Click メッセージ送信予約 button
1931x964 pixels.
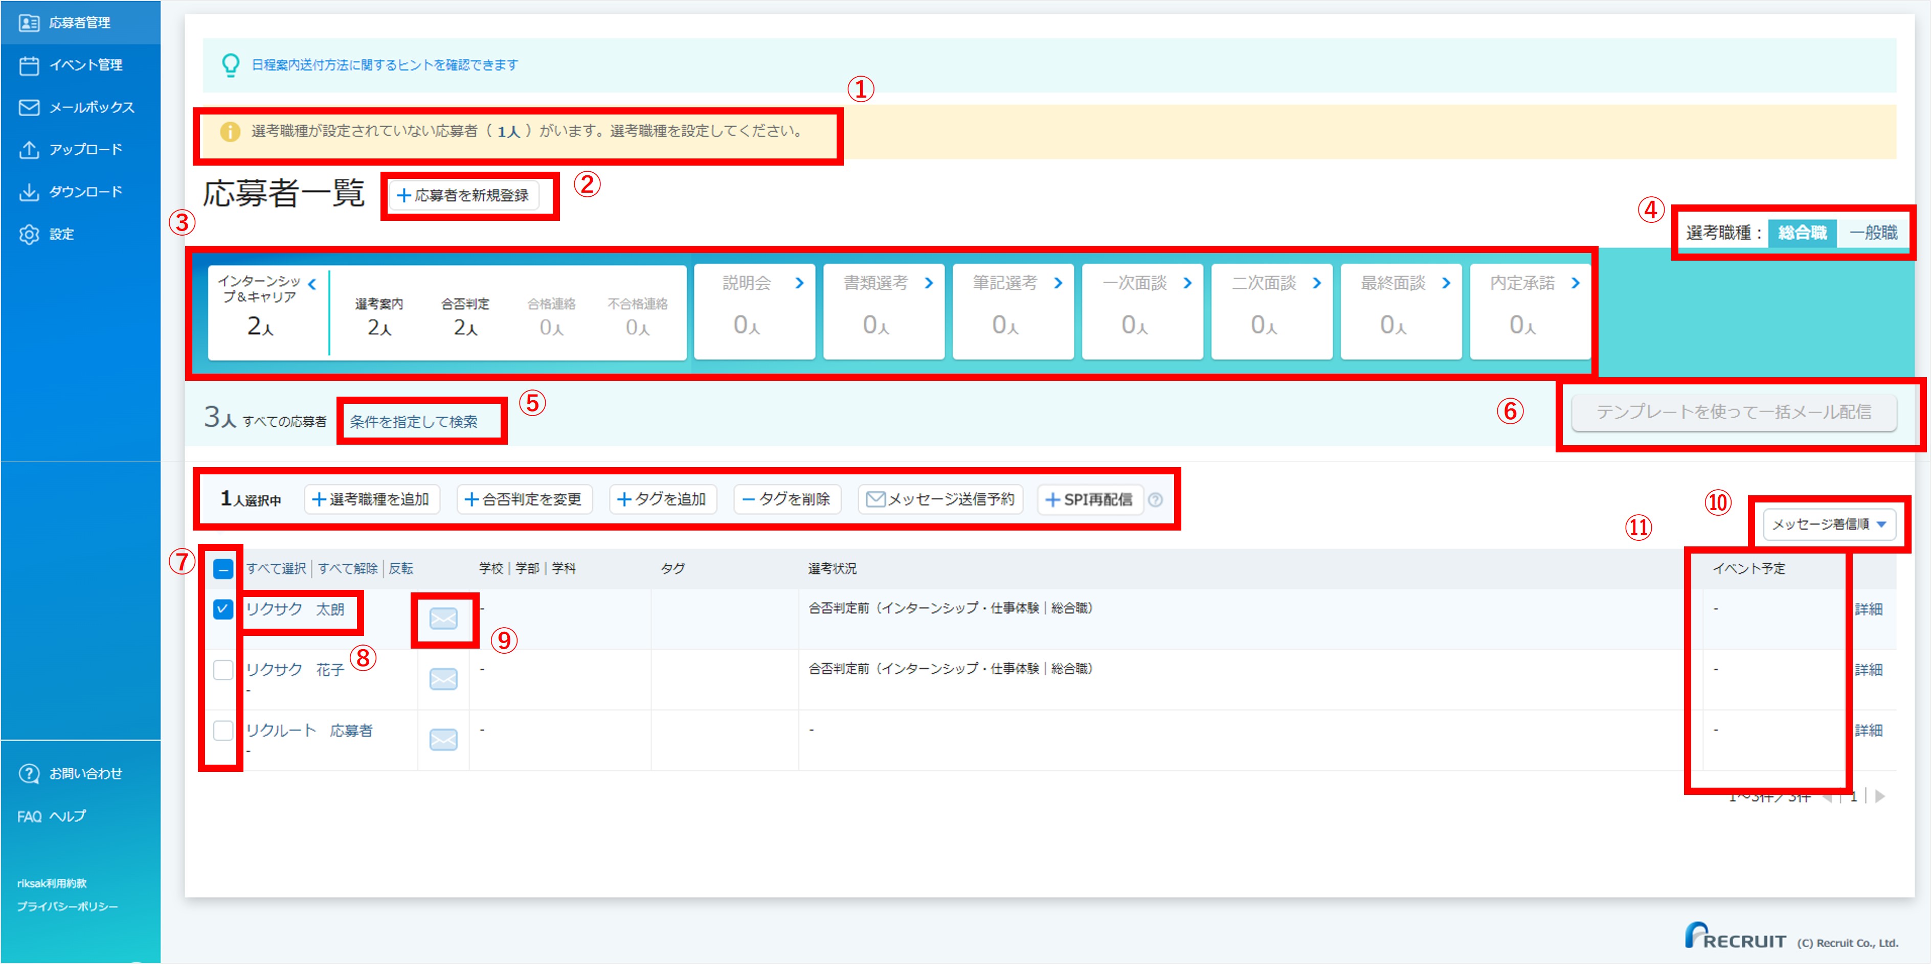pyautogui.click(x=940, y=499)
